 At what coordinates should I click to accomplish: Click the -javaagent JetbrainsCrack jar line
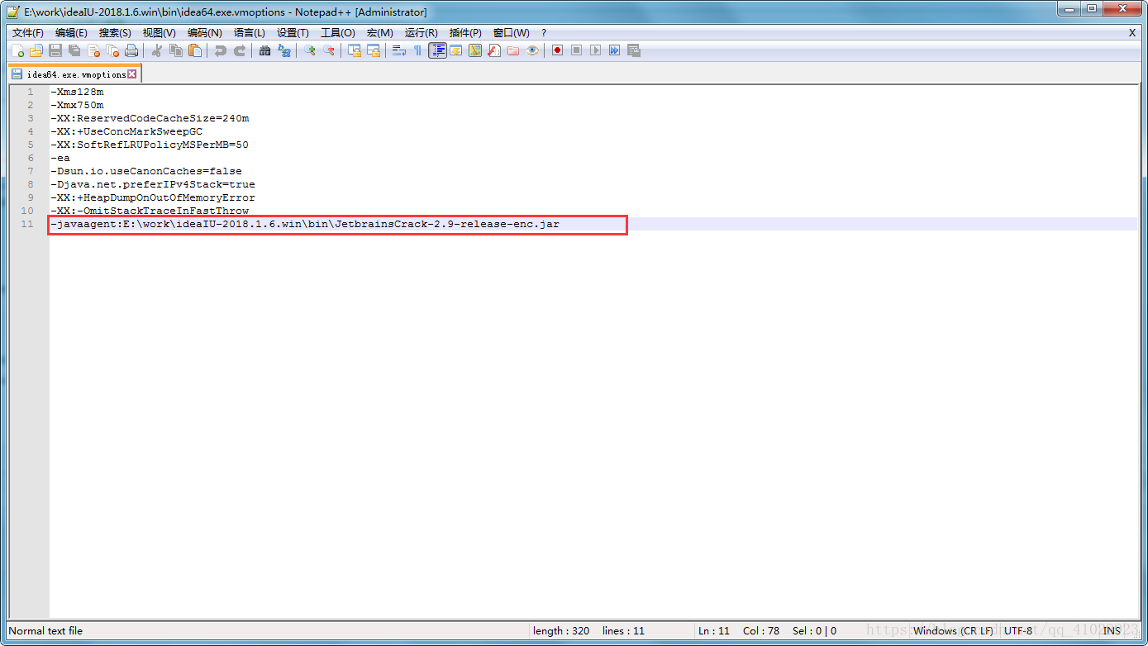[305, 224]
